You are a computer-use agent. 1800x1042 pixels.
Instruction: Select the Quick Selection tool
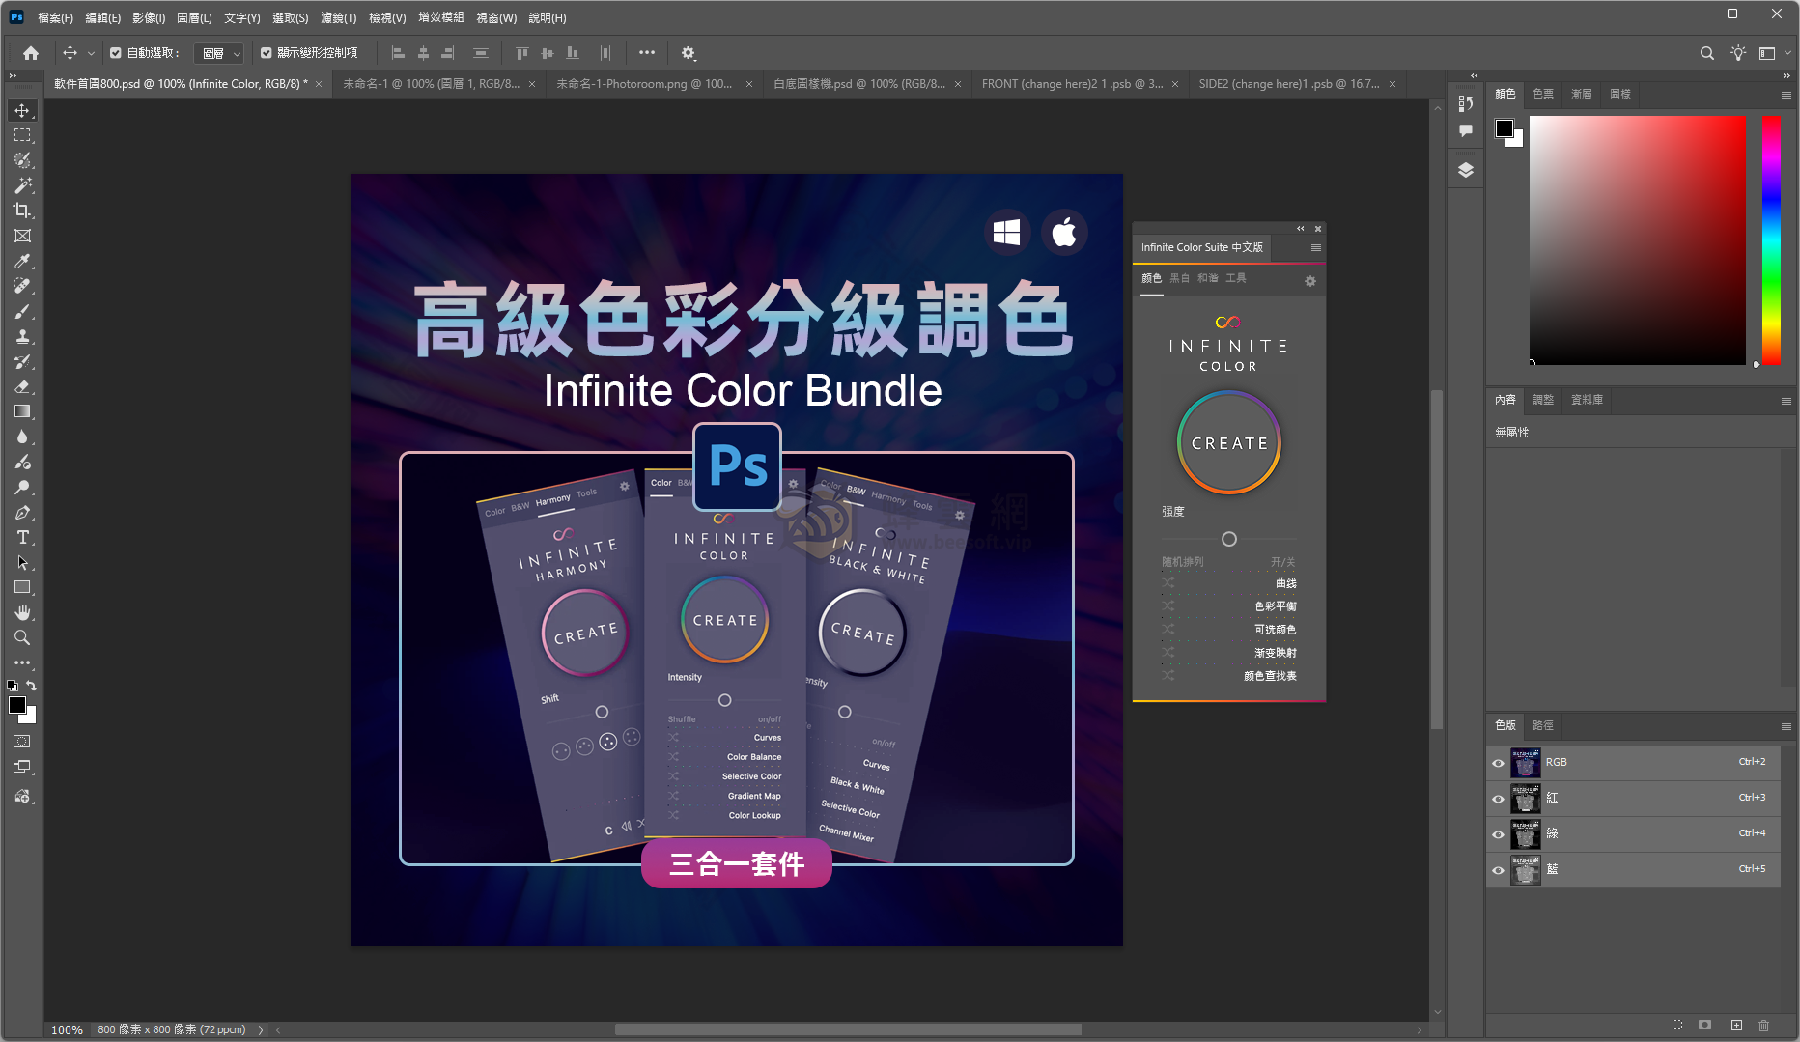coord(22,160)
